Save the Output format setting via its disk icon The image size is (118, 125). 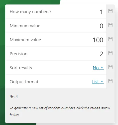click(x=110, y=81)
